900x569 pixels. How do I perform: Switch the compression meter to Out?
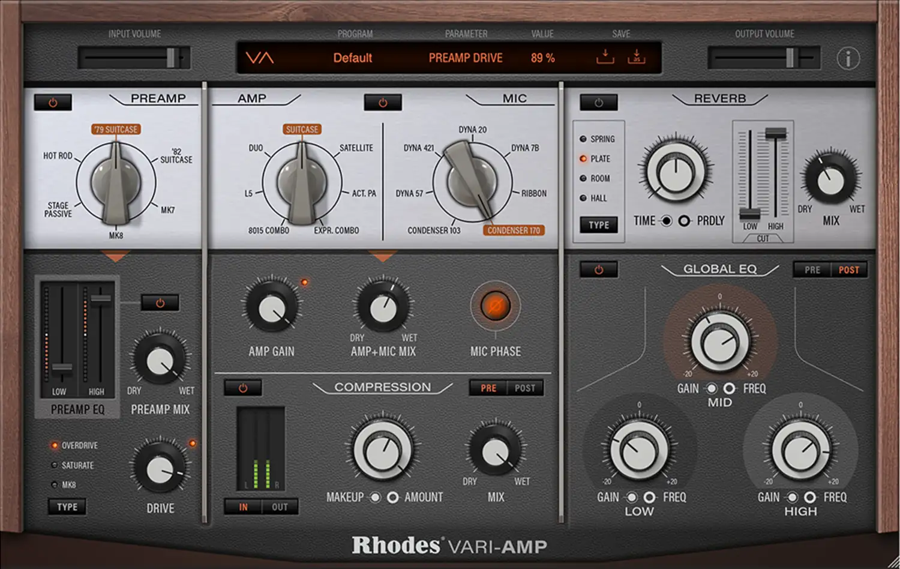[280, 507]
